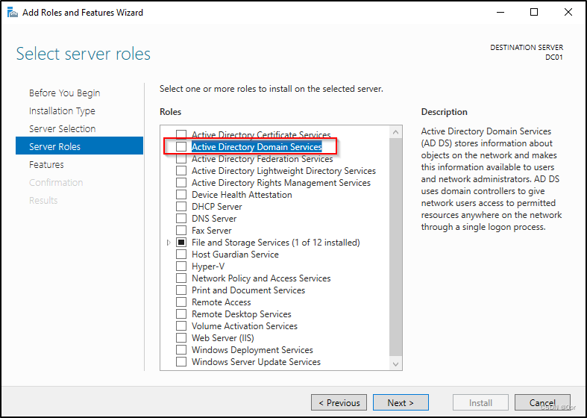587x418 pixels.
Task: Select the Remote Access label
Action: [x=222, y=302]
